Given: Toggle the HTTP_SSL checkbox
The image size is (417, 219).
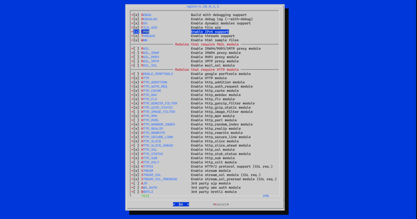Looking at the screenshot, I should pyautogui.click(x=136, y=150).
